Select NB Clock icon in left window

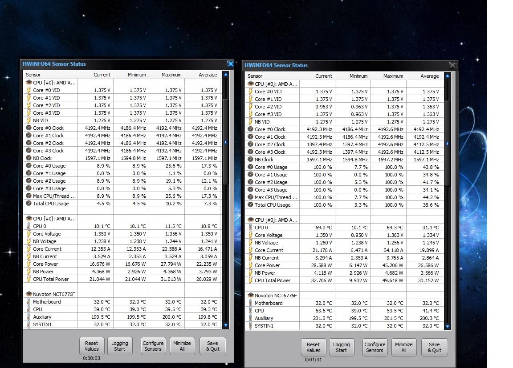[29, 158]
